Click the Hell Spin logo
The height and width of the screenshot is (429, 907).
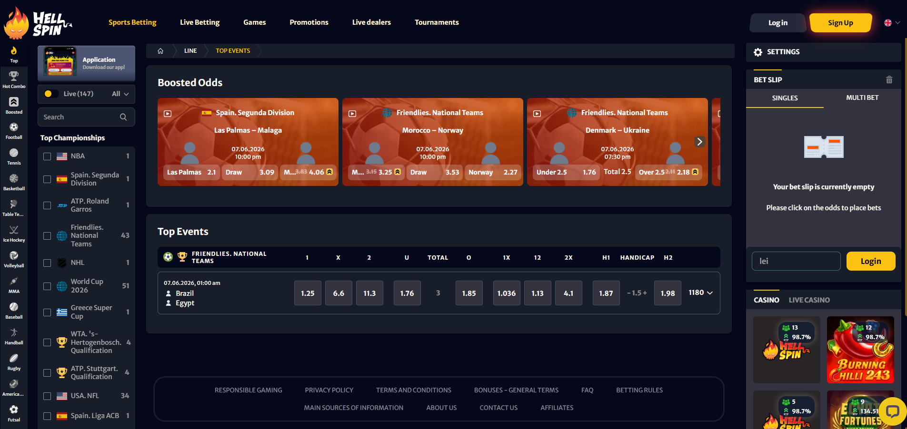tap(38, 23)
